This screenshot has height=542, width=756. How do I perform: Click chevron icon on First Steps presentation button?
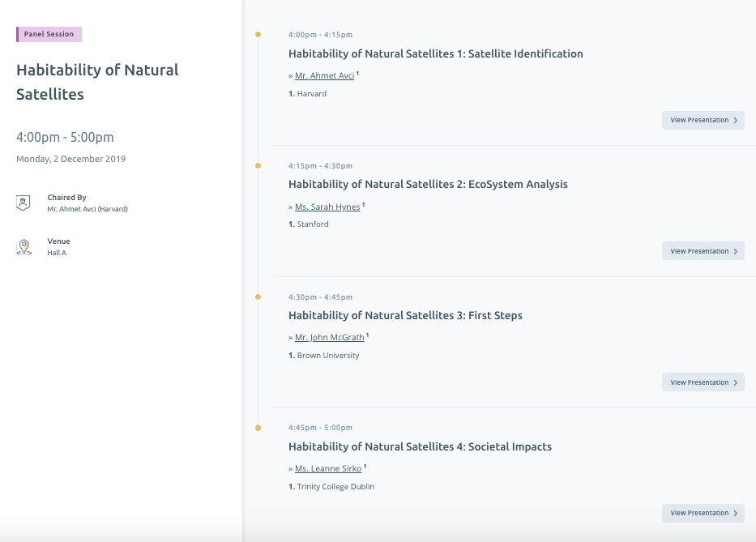(736, 382)
